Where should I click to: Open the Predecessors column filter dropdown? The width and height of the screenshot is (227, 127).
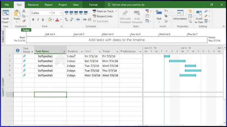pyautogui.click(x=140, y=52)
